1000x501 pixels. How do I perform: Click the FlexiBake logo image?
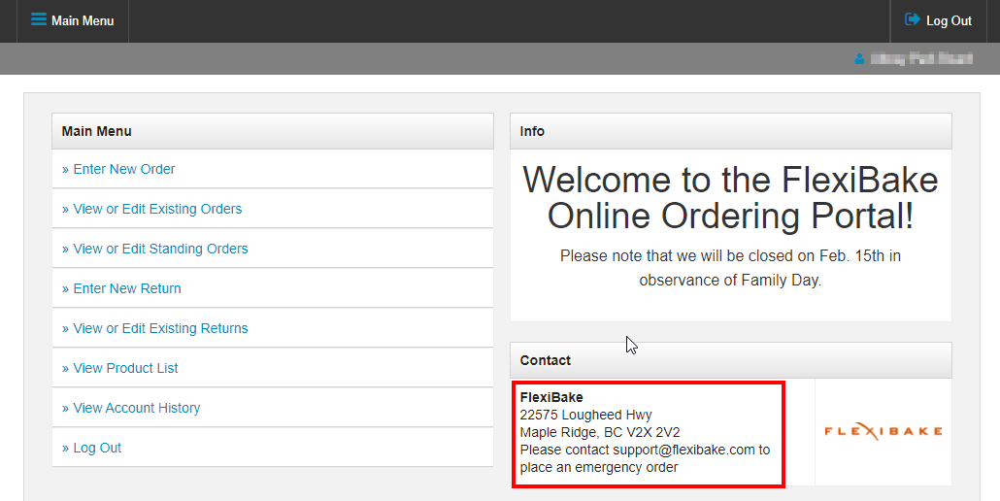click(x=883, y=431)
